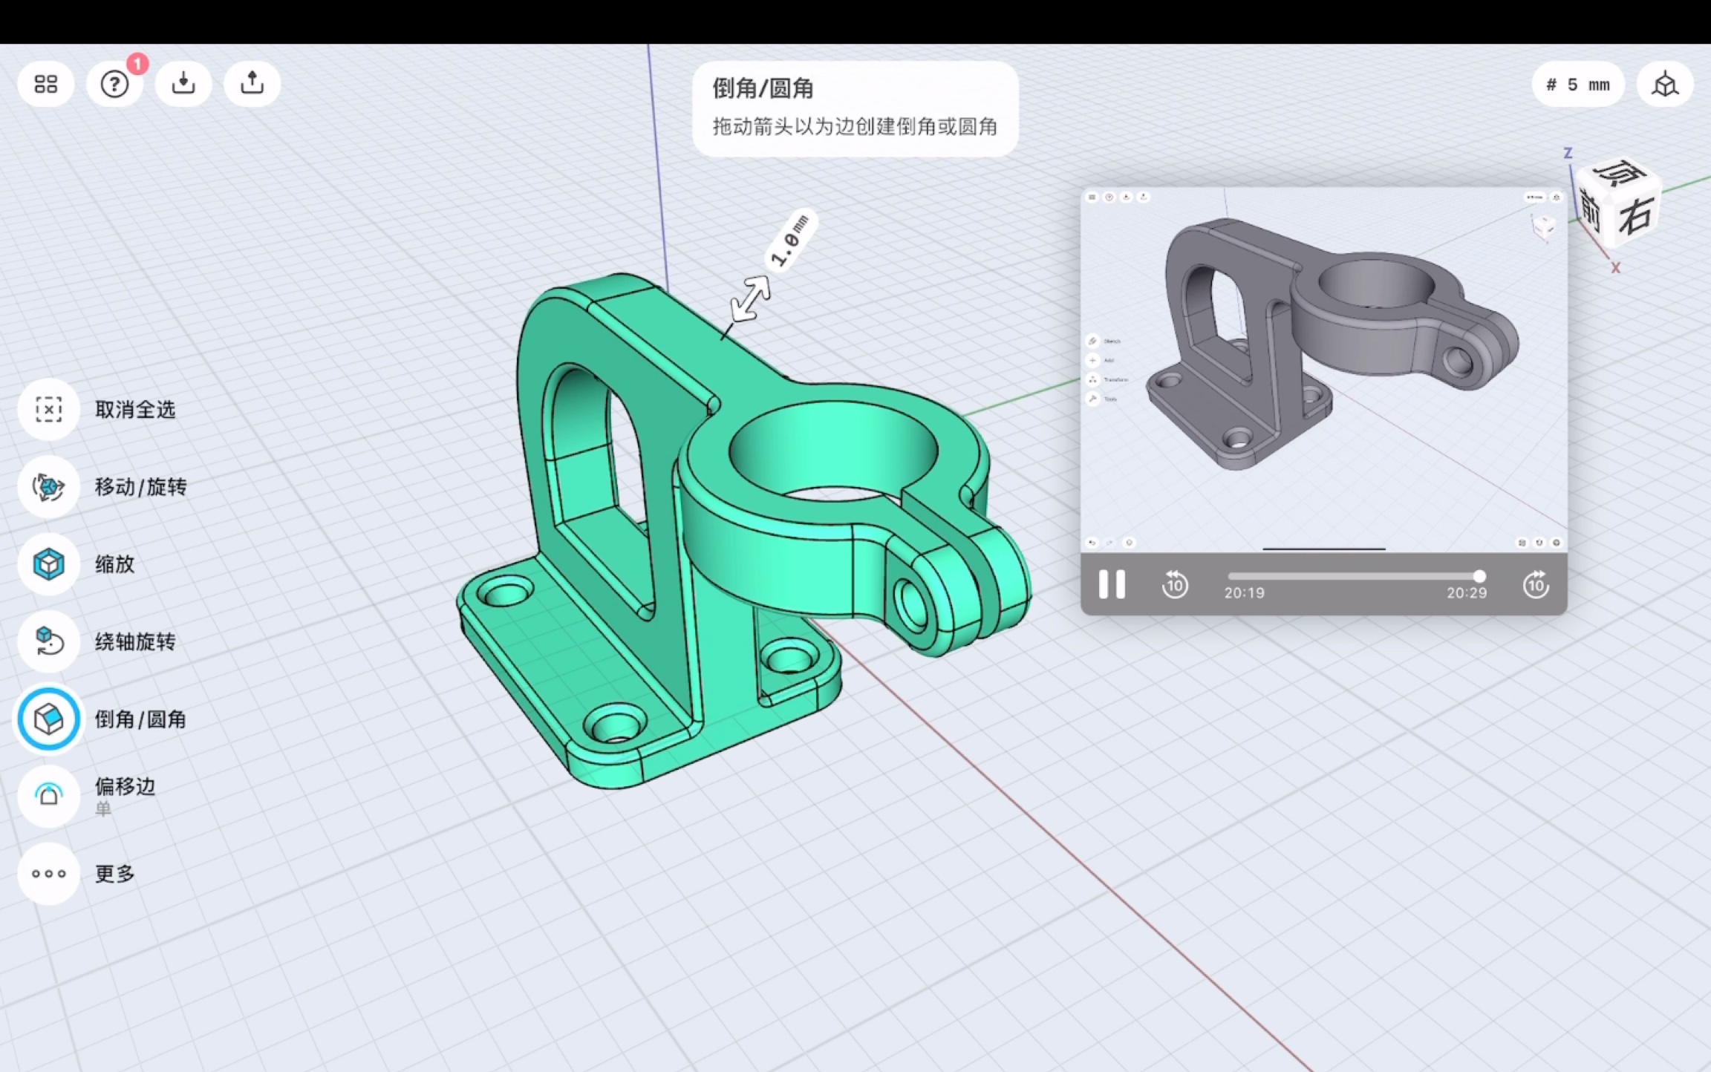Screen dimensions: 1711x1072
Task: Select the 移动/旋转 move rotate tool
Action: pos(49,487)
